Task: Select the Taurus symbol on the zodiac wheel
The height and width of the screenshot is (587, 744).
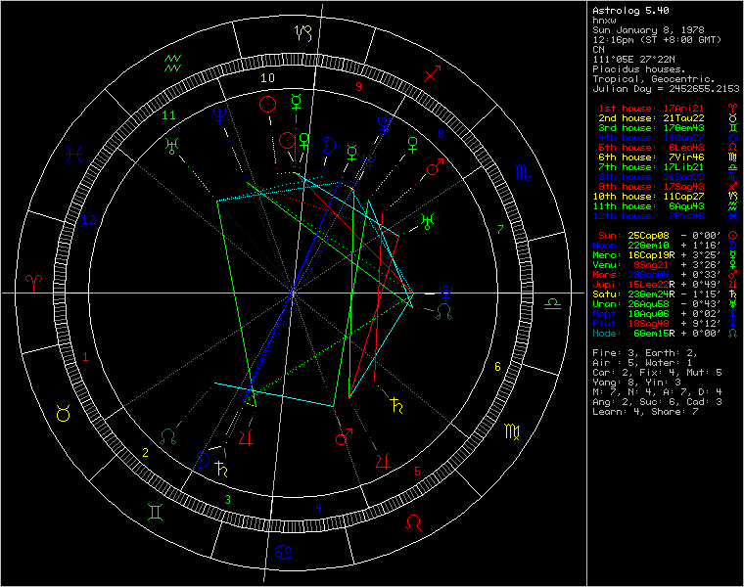Action: 63,415
